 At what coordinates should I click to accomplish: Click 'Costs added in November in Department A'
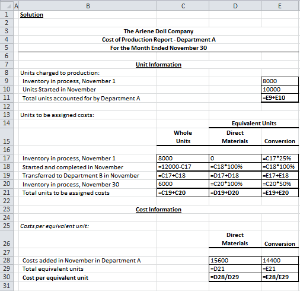tap(82, 261)
